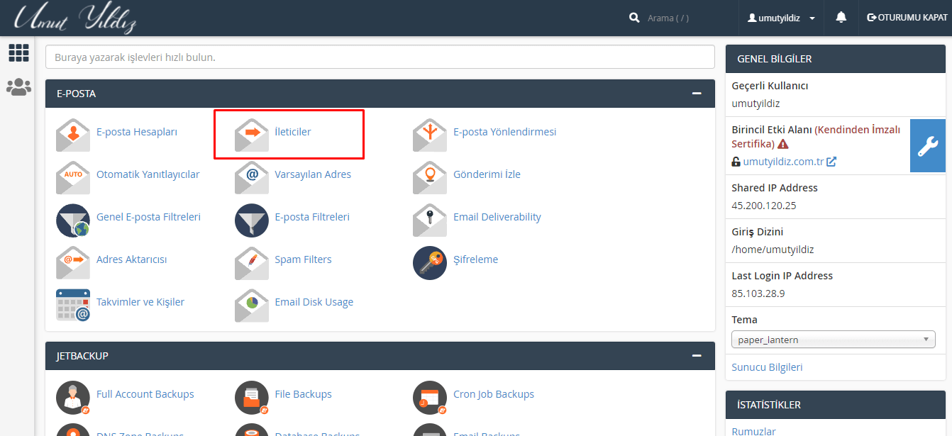
Task: Click the E-posta Yönlendirmesi icon
Action: [x=430, y=135]
